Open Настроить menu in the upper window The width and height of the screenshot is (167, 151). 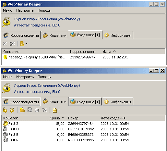[25, 10]
